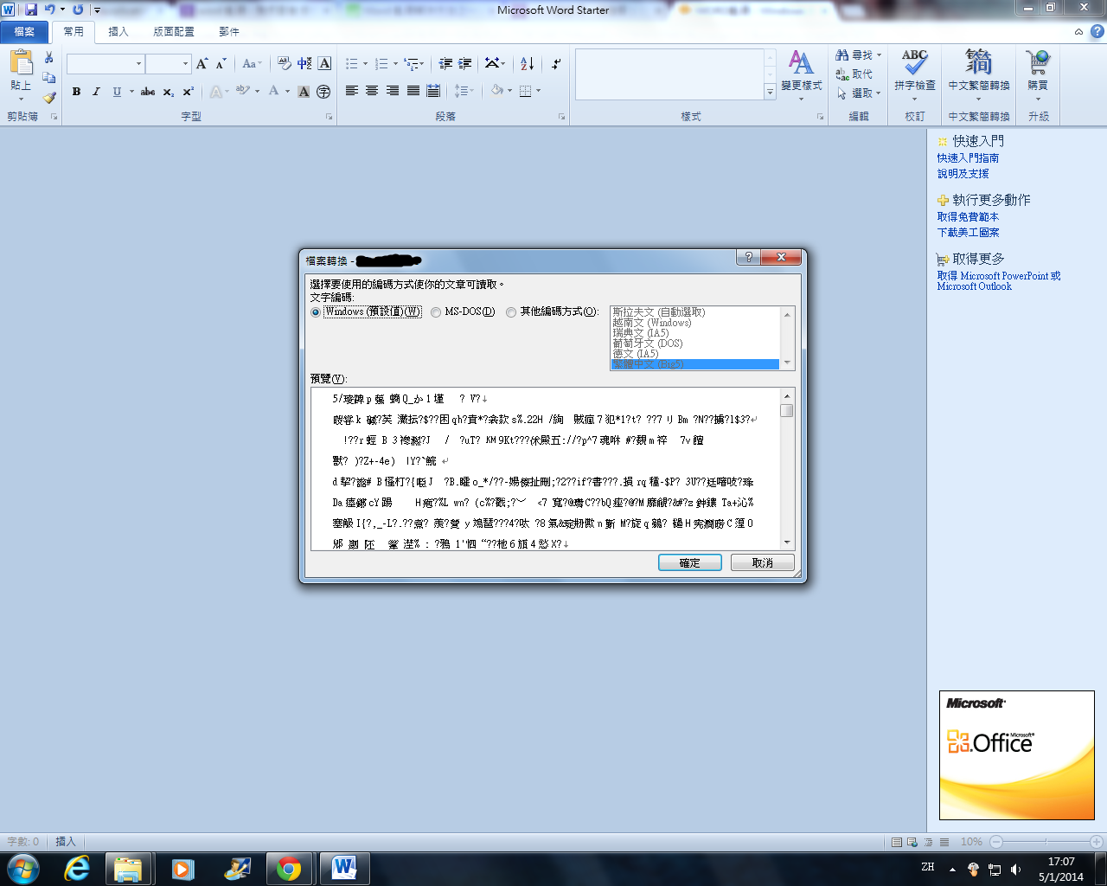This screenshot has width=1107, height=886.
Task: Open the Line Spacing dropdown
Action: click(464, 90)
